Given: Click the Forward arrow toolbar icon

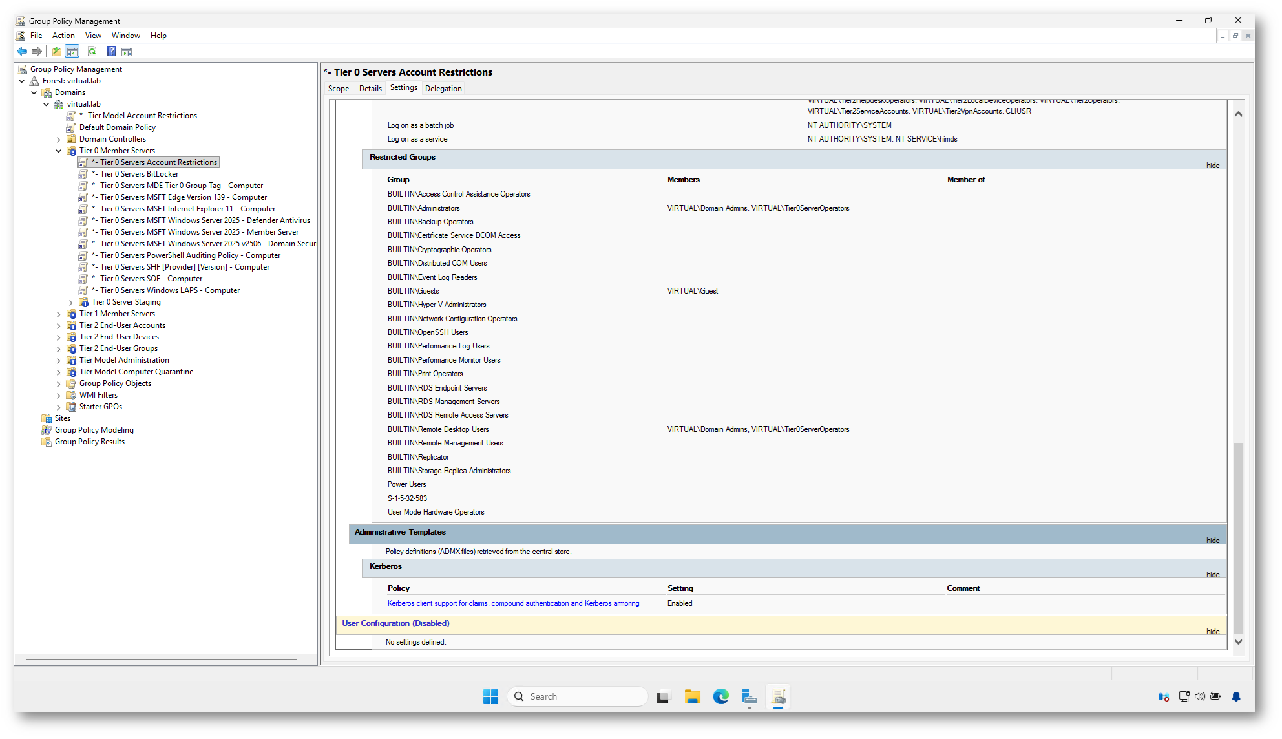Looking at the screenshot, I should point(37,52).
